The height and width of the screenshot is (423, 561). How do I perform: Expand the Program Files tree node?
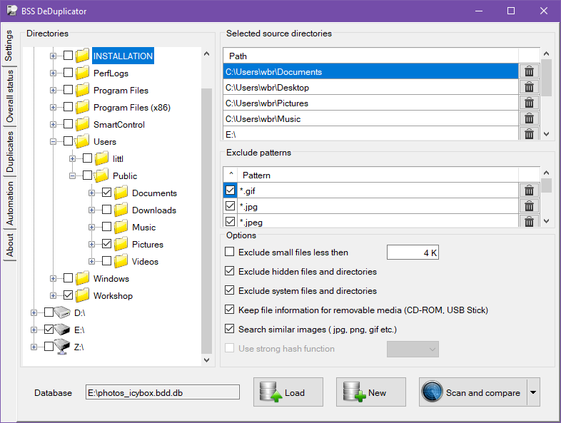[54, 91]
